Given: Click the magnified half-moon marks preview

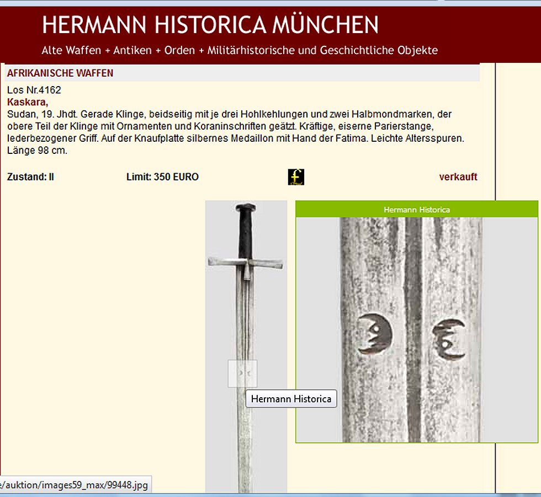Looking at the screenshot, I should (x=417, y=330).
